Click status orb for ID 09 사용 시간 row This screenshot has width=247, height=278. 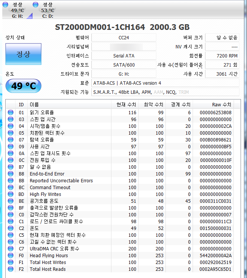pos(11,146)
